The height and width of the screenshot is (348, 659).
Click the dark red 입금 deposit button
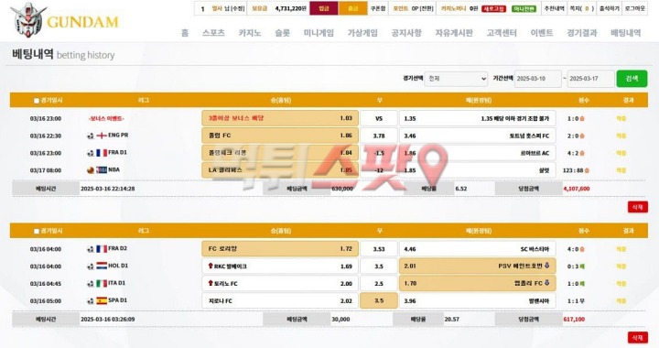324,8
